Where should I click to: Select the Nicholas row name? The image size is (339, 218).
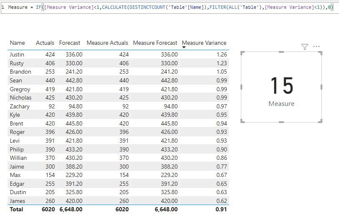click(20, 98)
